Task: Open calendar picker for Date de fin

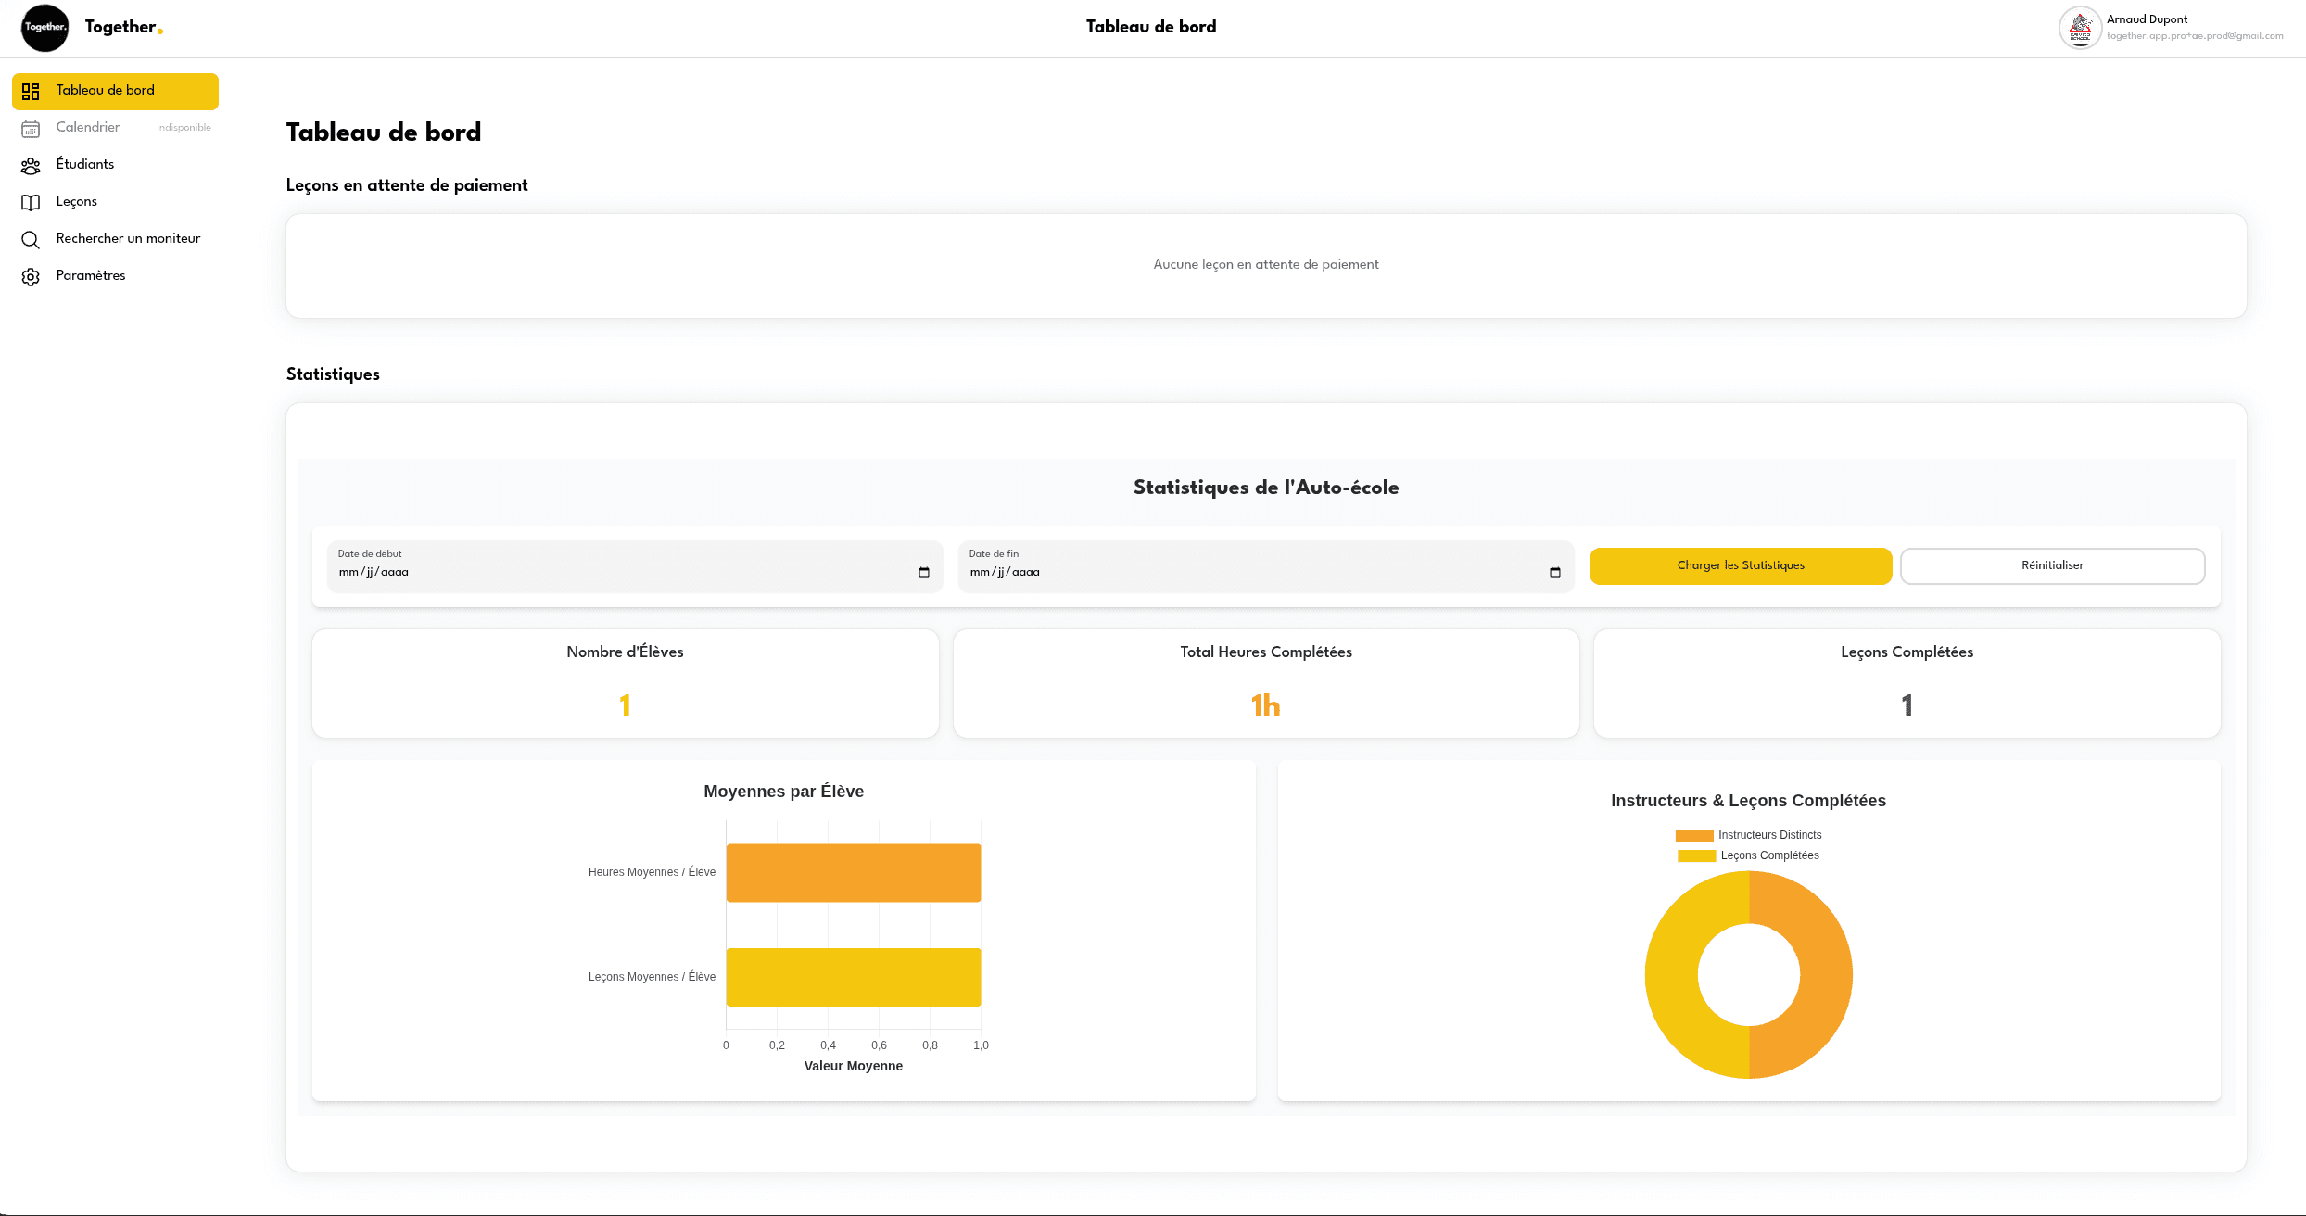Action: pos(1554,572)
